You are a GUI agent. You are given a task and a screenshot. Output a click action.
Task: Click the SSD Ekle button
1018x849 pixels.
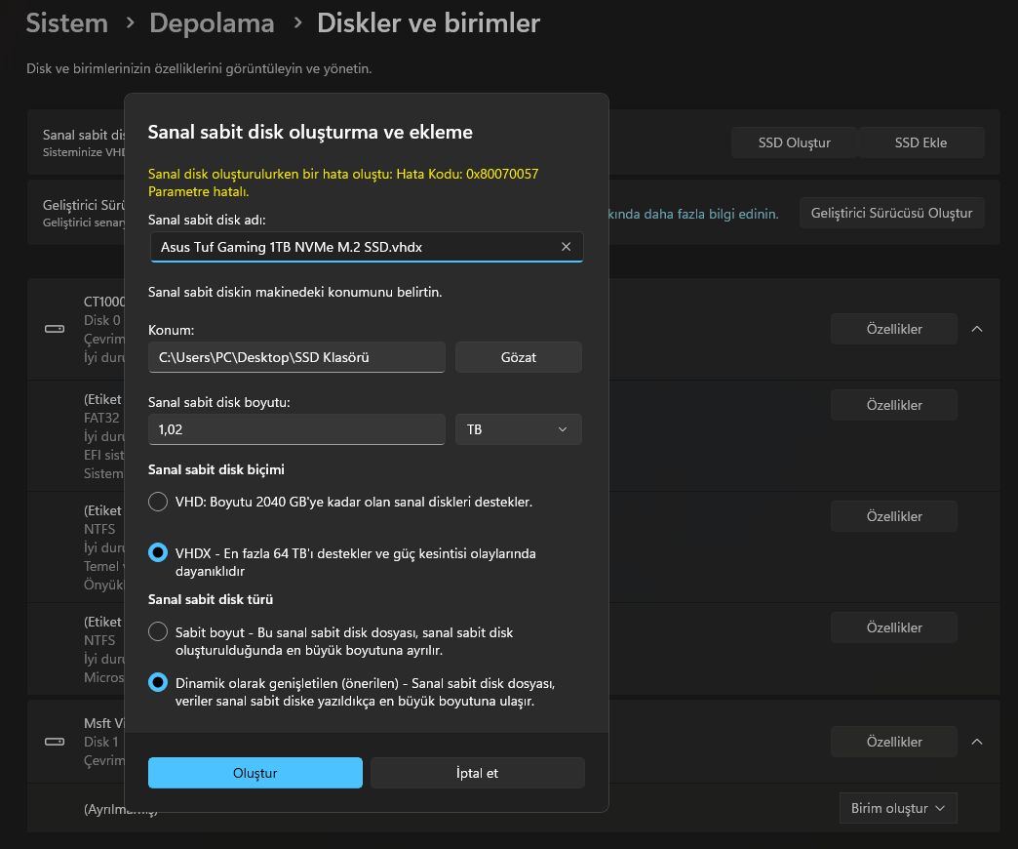tap(920, 142)
